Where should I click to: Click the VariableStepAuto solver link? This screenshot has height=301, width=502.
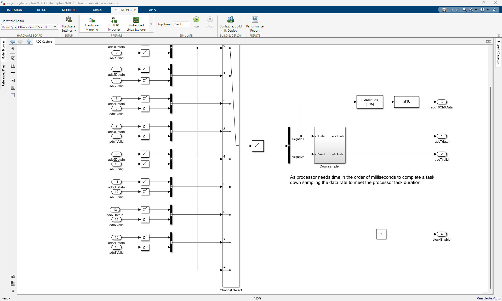click(x=488, y=298)
